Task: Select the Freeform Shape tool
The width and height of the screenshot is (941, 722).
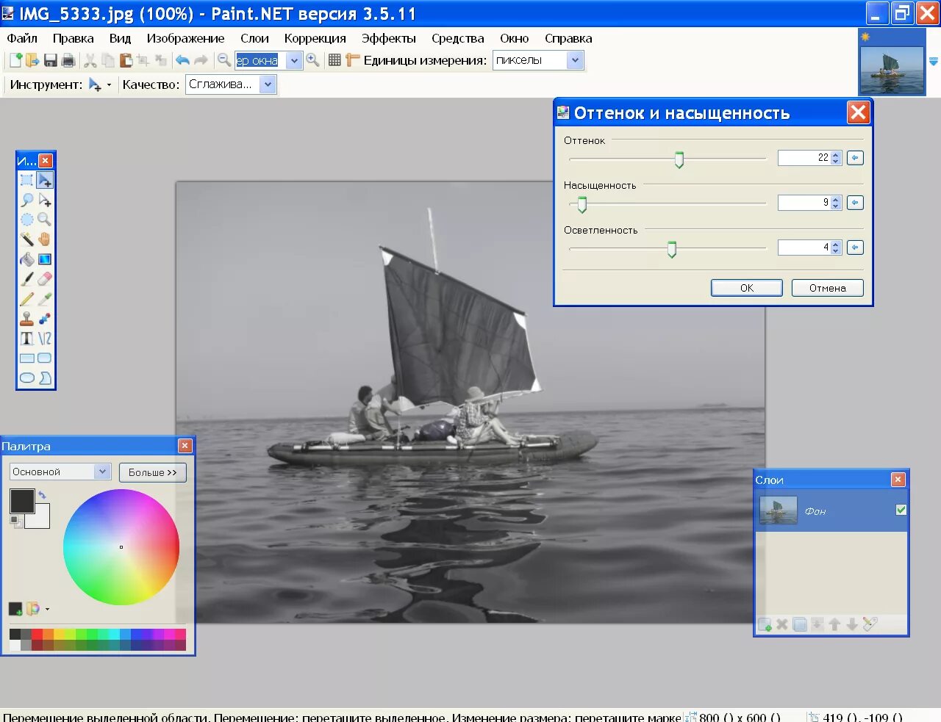Action: coord(45,378)
